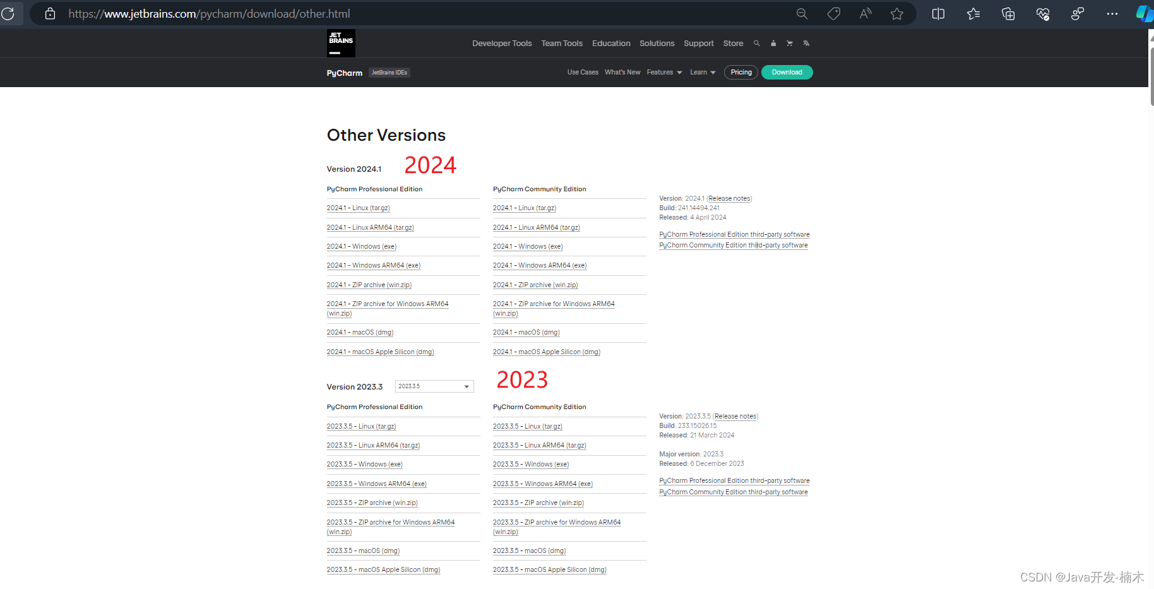
Task: Click the Pricing button
Action: pyautogui.click(x=741, y=72)
